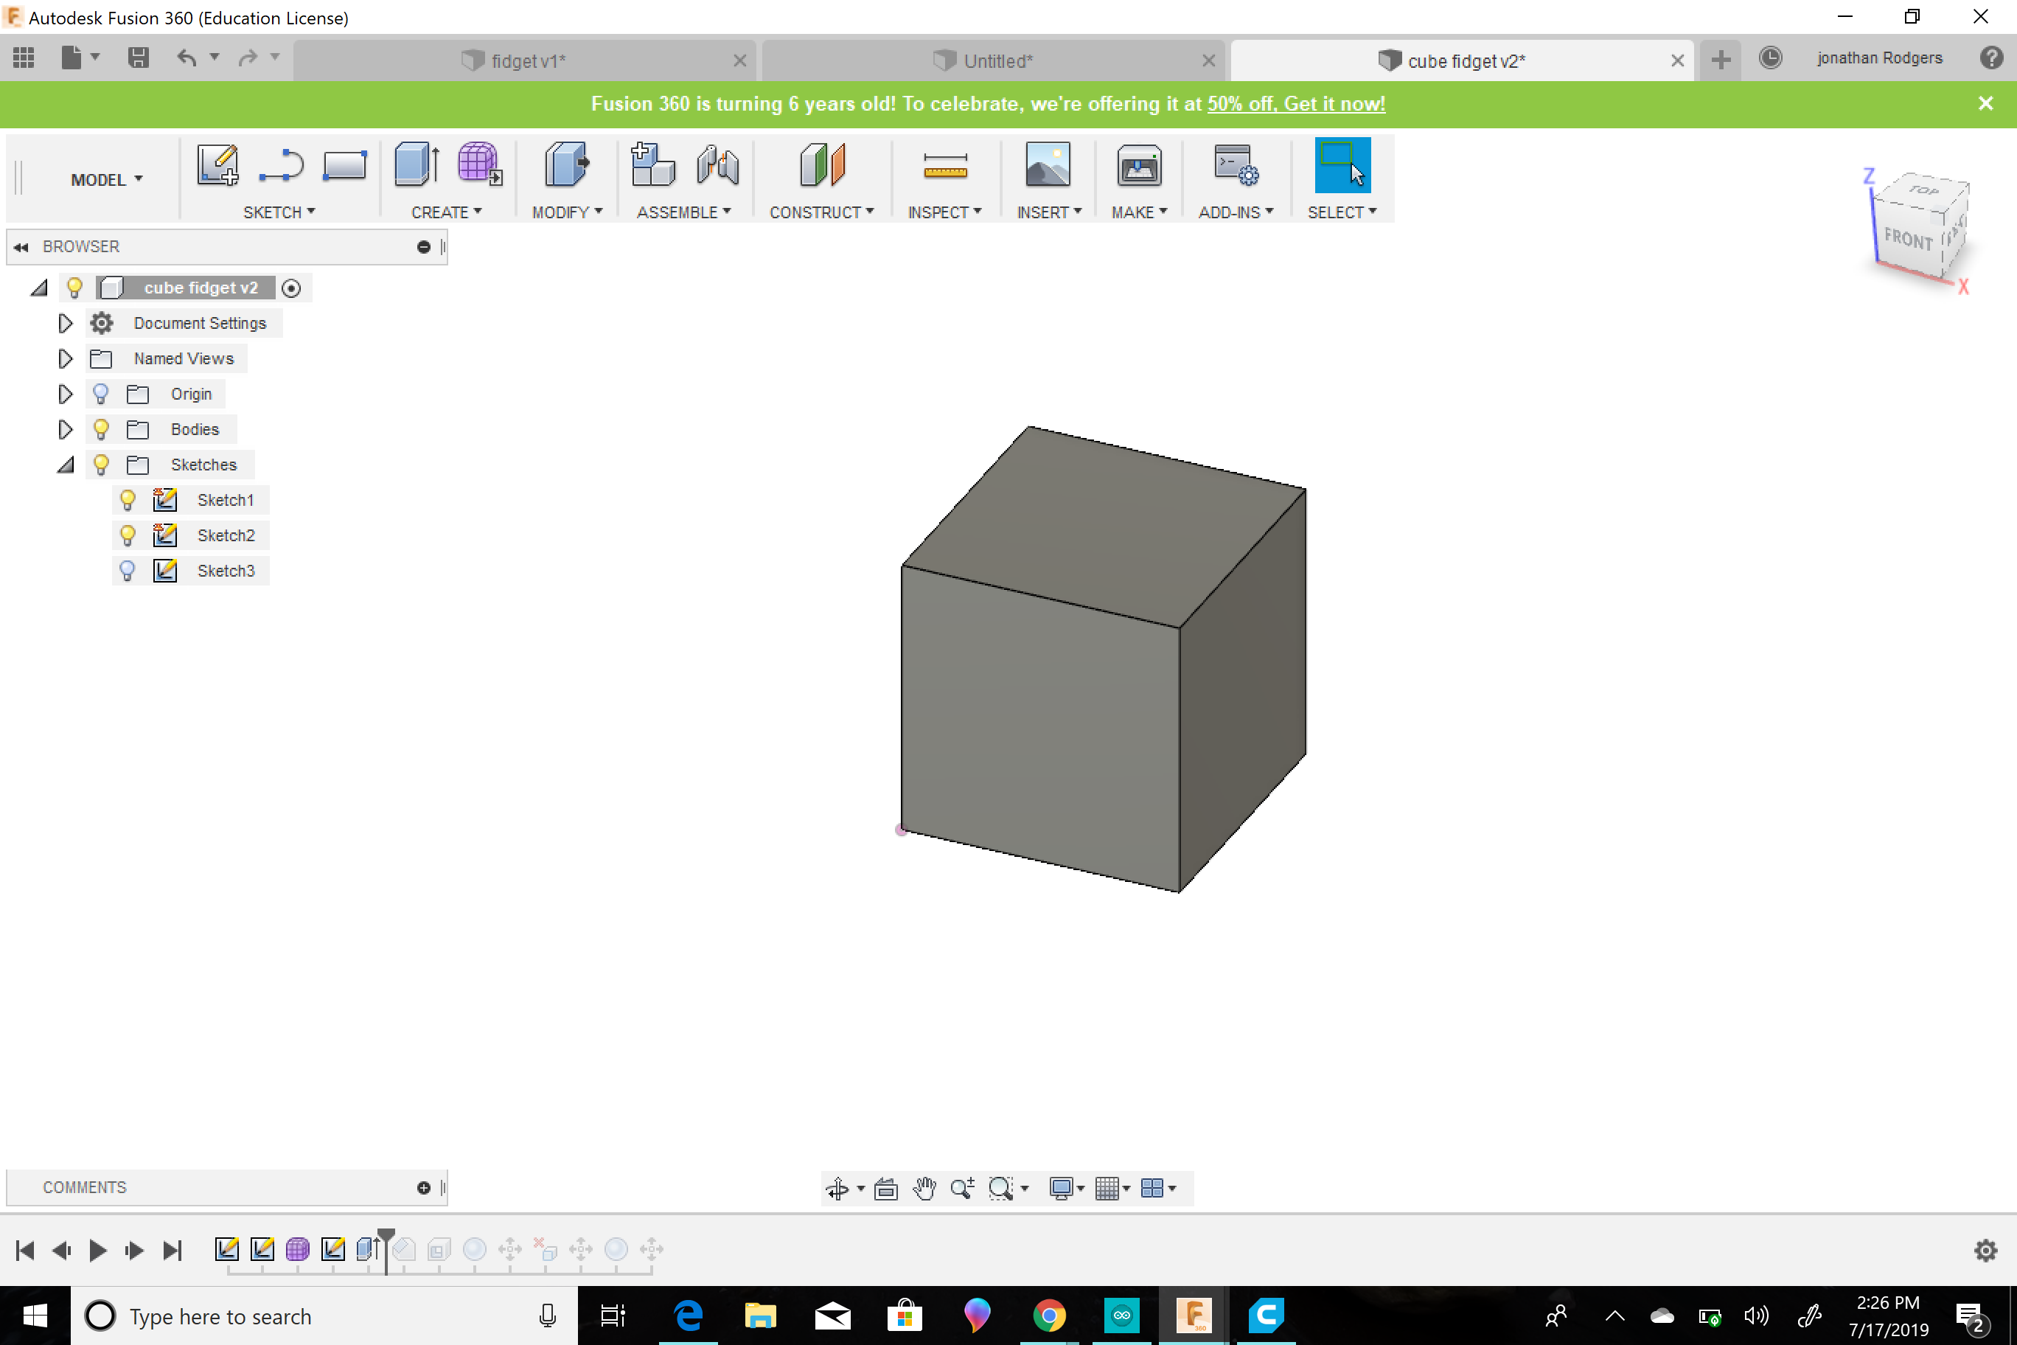
Task: Expand the COMMENTS panel
Action: point(424,1188)
